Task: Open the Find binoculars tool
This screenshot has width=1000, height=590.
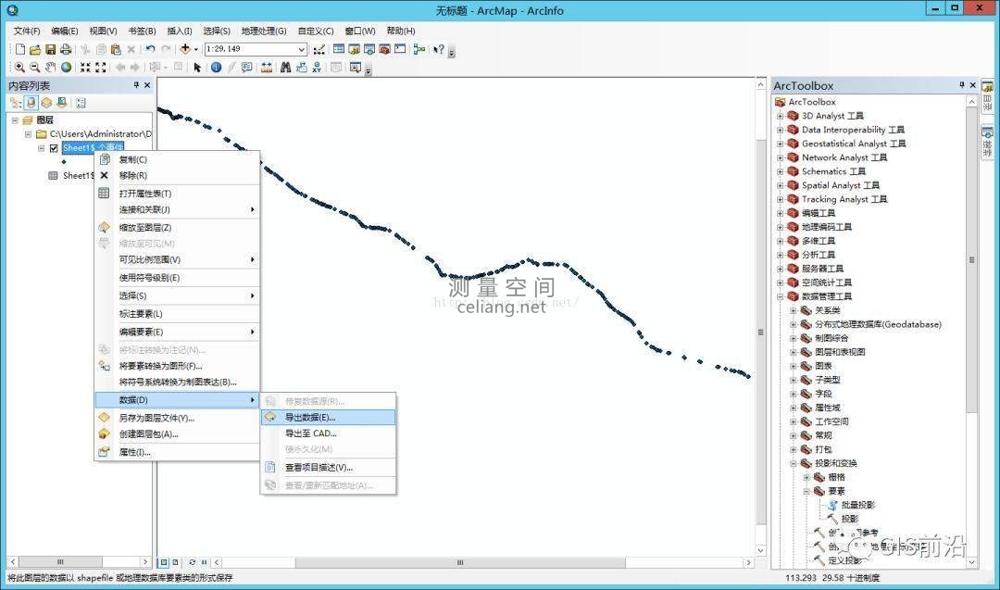Action: (286, 67)
